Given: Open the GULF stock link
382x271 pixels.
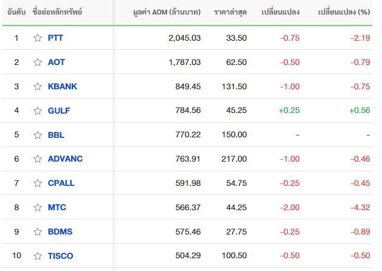Looking at the screenshot, I should [x=59, y=111].
